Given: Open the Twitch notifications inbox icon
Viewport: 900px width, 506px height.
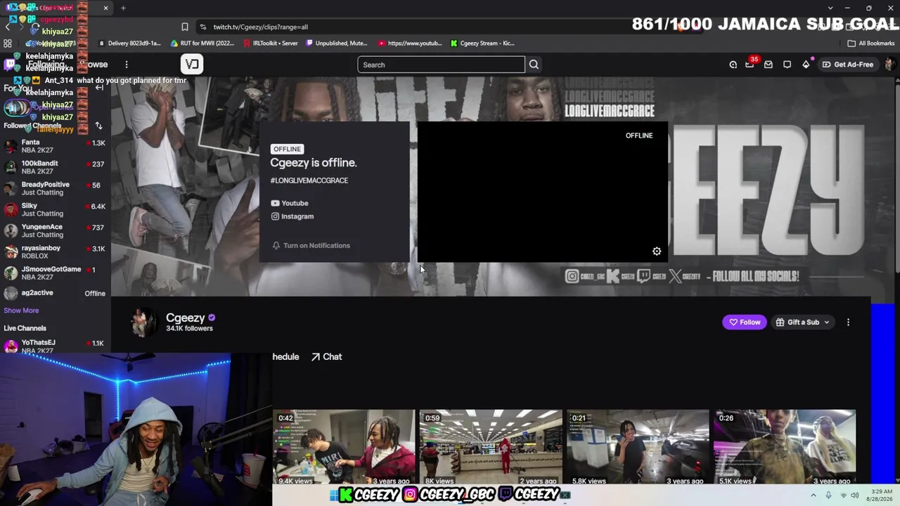Looking at the screenshot, I should 769,65.
